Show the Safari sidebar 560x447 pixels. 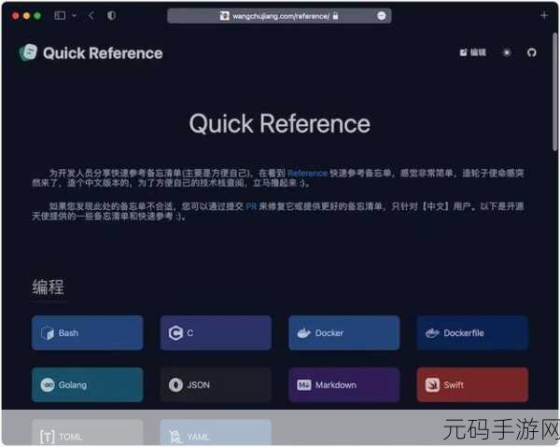[60, 15]
